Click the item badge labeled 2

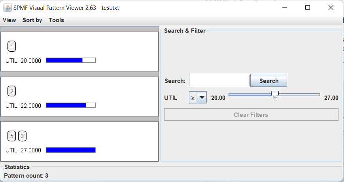coord(12,92)
